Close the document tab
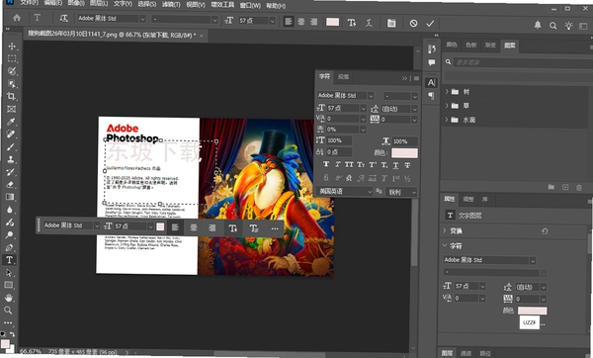The width and height of the screenshot is (593, 358). 202,36
